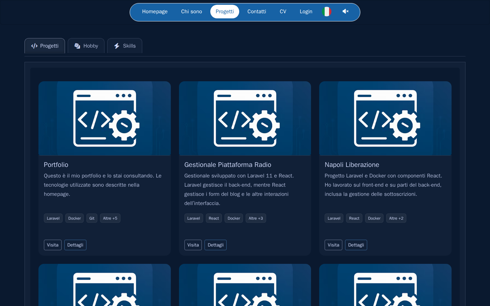Viewport: 490px width, 306px height.
Task: Open Dettagli for Gestionale Piattaforma Radio
Action: pos(215,245)
